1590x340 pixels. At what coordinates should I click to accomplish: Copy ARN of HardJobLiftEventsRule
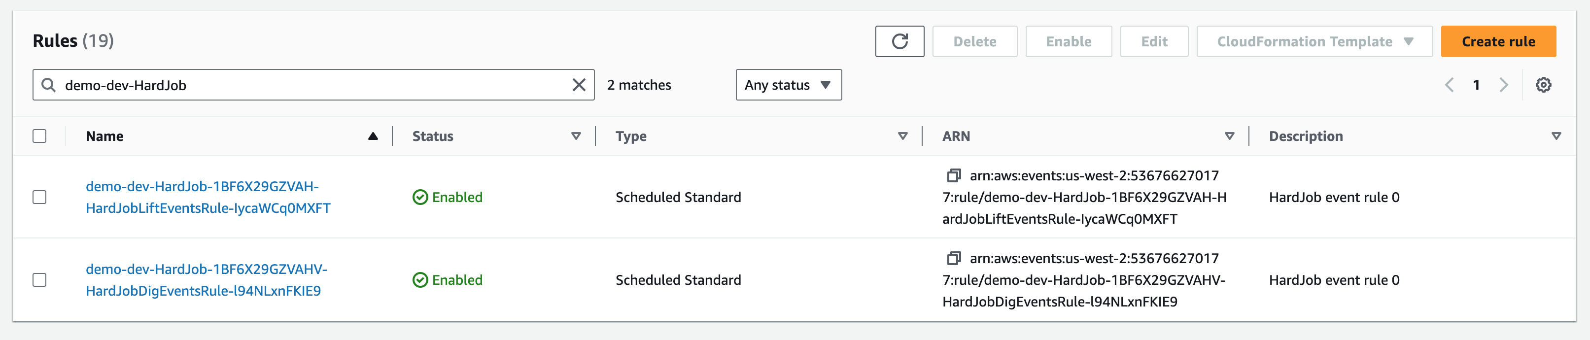point(954,176)
